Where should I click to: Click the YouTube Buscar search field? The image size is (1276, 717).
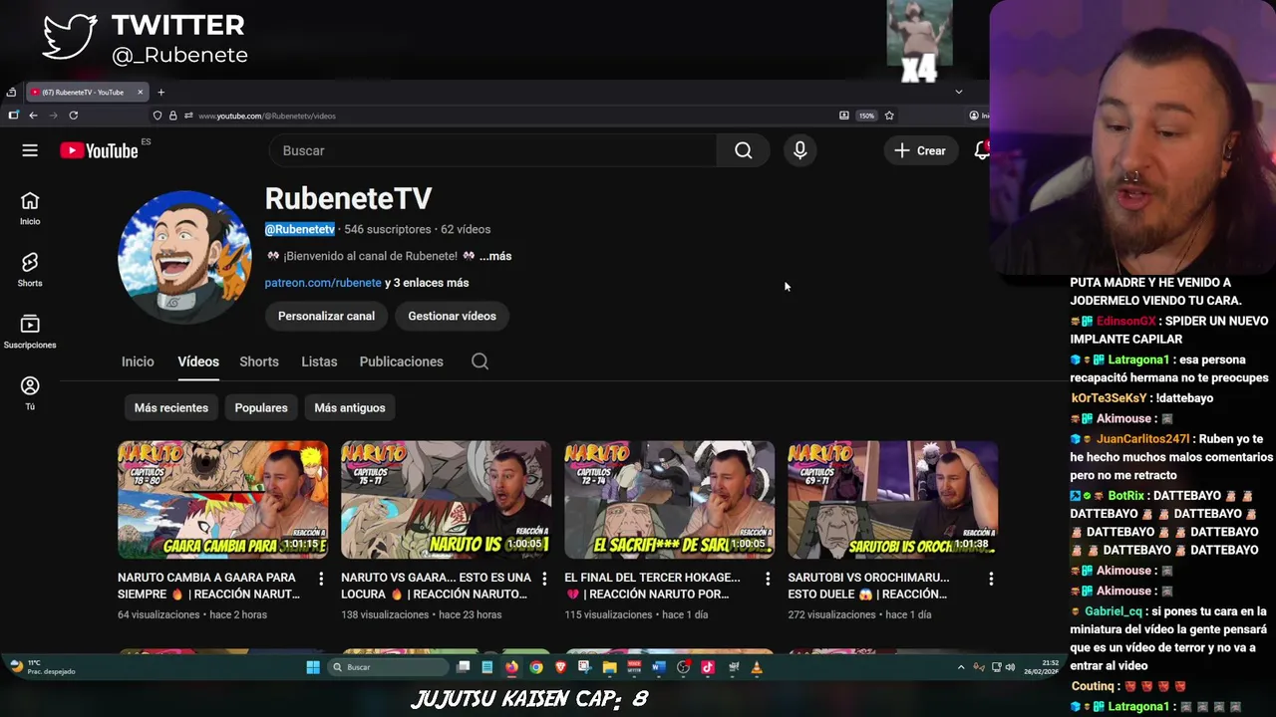coord(493,150)
